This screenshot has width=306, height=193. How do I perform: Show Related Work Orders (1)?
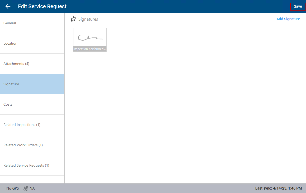[x=32, y=145]
